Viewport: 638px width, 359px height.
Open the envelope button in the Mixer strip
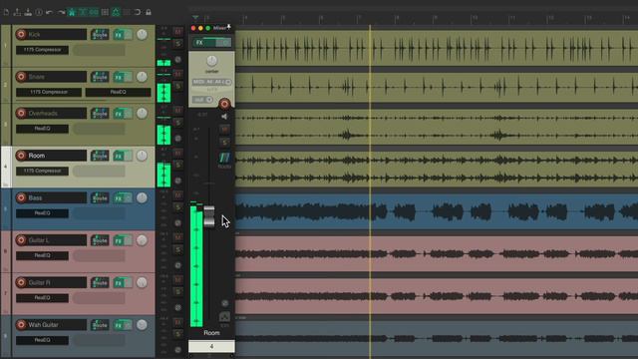click(x=224, y=317)
